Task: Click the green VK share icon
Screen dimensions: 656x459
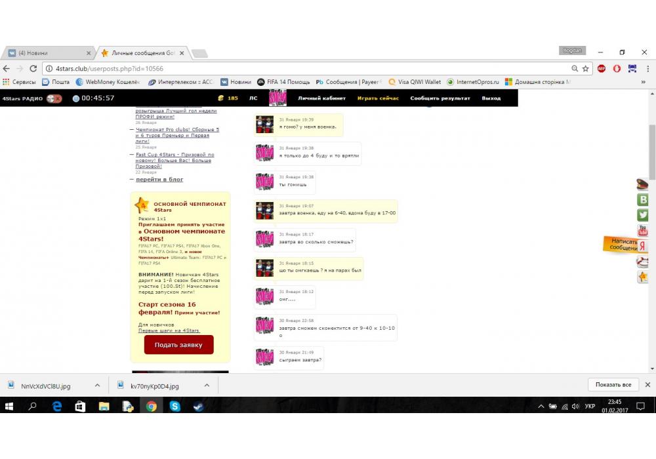Action: point(643,200)
